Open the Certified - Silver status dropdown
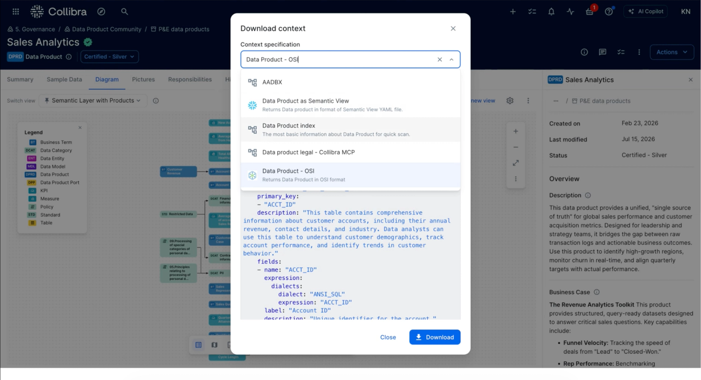Viewport: 701px width, 380px height. coord(110,56)
